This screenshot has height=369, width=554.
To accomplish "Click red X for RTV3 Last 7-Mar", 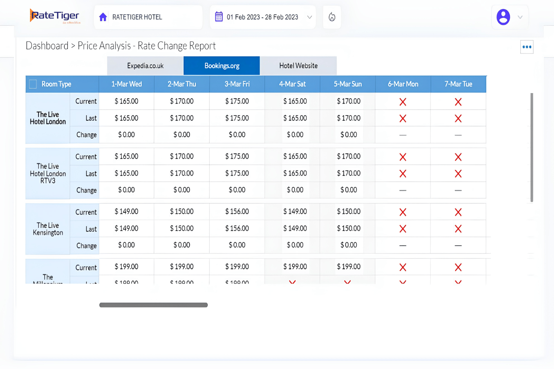I will pyautogui.click(x=458, y=173).
